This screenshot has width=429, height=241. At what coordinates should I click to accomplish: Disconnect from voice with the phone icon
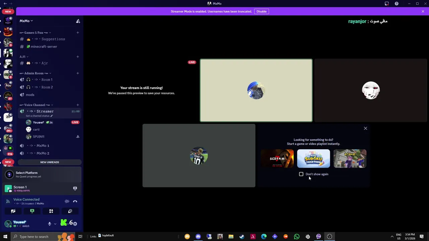click(x=75, y=201)
